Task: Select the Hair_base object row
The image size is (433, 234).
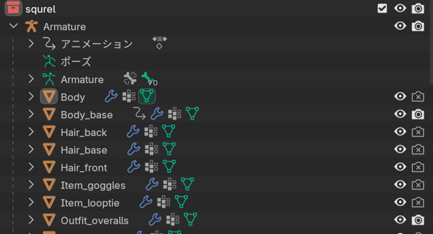Action: coord(84,150)
